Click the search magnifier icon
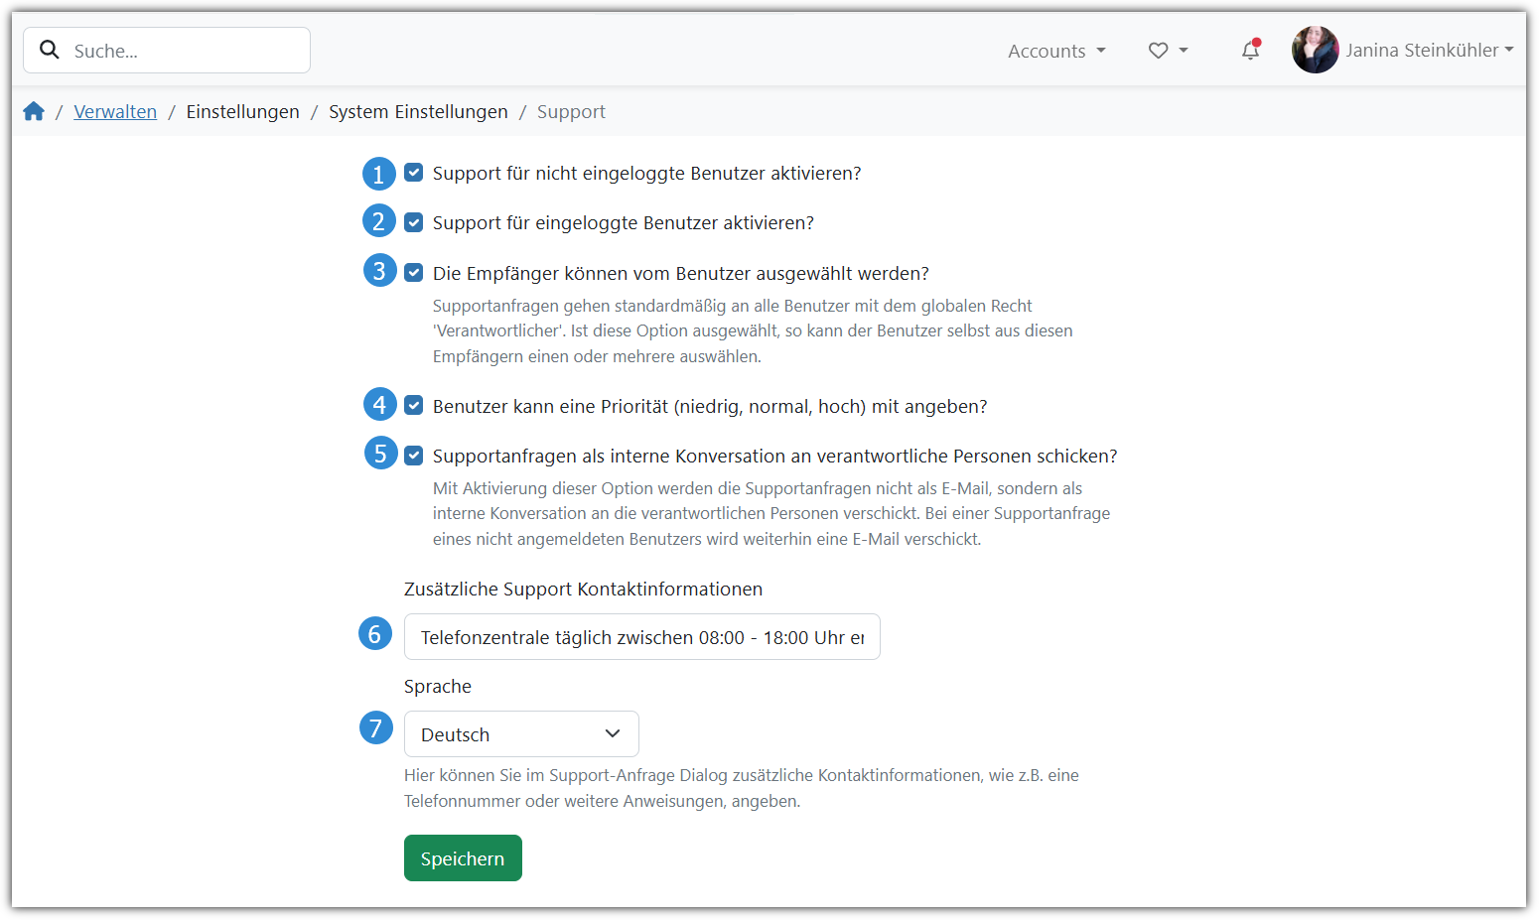This screenshot has height=920, width=1539. tap(50, 51)
